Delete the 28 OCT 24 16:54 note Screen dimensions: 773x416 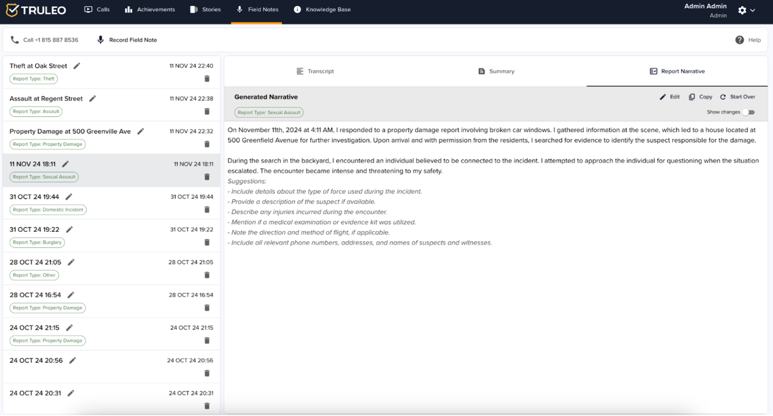[207, 308]
